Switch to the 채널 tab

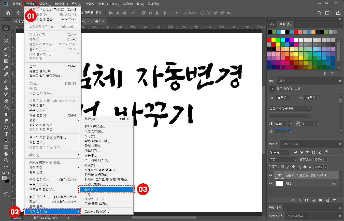pyautogui.click(x=285, y=144)
